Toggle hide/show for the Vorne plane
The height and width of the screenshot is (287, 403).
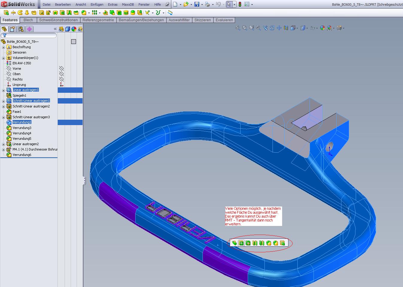click(61, 69)
